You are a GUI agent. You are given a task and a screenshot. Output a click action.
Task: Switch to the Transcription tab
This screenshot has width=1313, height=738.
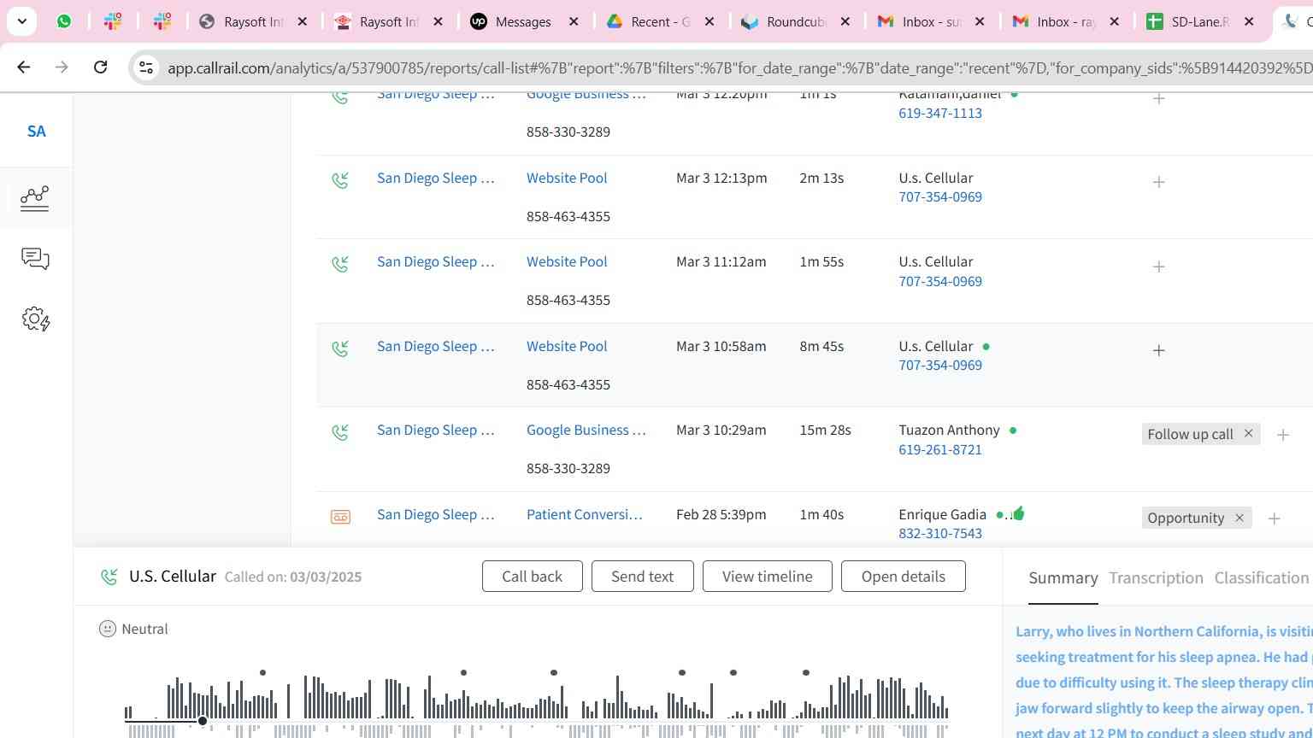(1156, 578)
